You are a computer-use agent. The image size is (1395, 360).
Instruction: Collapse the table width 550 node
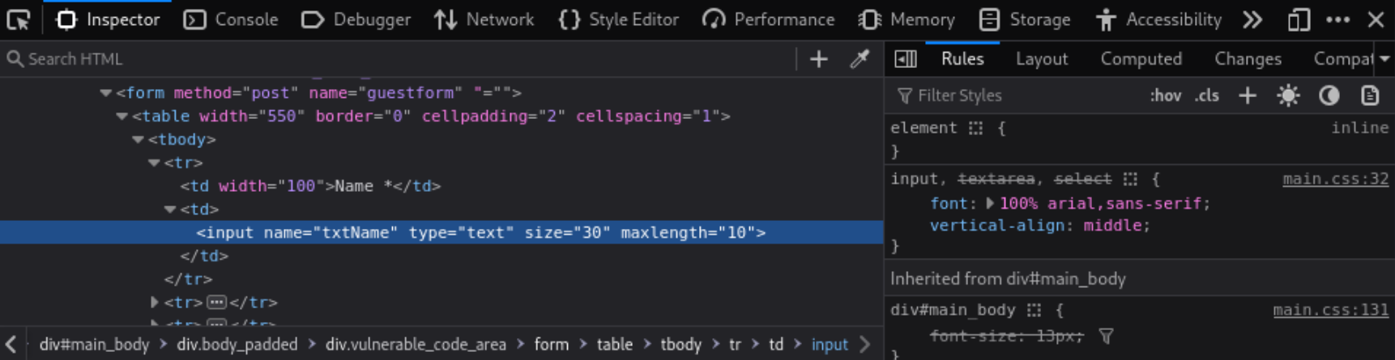[122, 116]
